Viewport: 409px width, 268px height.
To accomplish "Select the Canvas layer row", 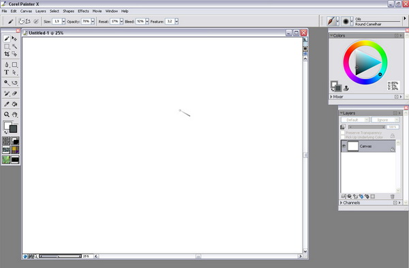I will 368,146.
